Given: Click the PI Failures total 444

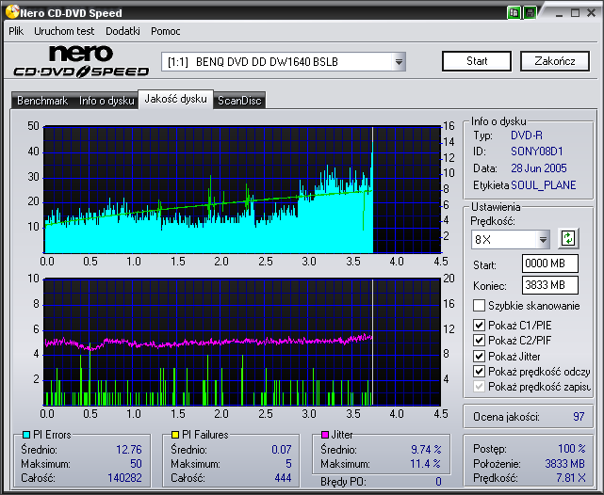Looking at the screenshot, I should tap(283, 478).
